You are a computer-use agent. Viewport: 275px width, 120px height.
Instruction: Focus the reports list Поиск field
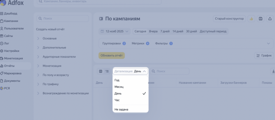point(63,19)
